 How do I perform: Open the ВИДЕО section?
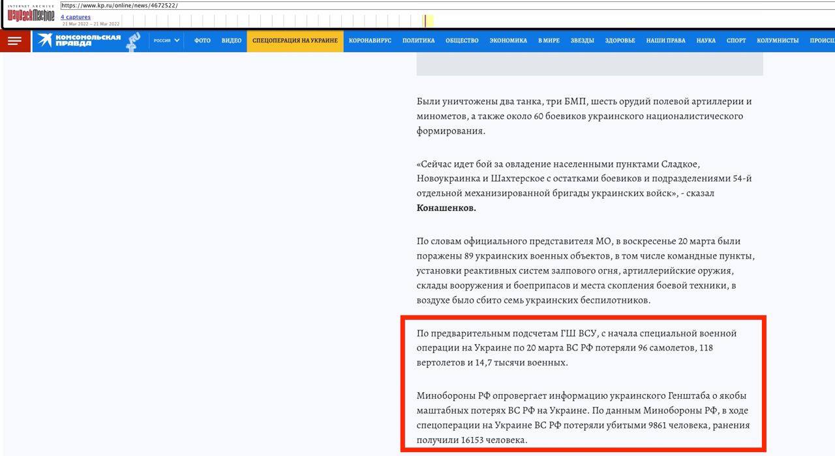[231, 40]
